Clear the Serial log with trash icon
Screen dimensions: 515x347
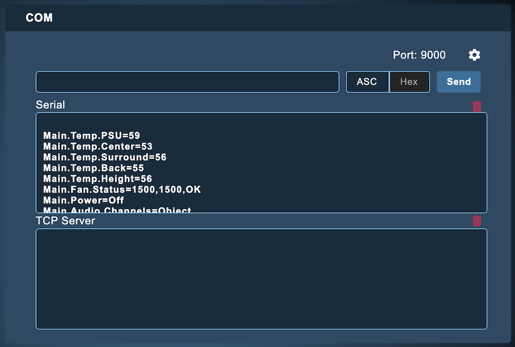tap(477, 106)
